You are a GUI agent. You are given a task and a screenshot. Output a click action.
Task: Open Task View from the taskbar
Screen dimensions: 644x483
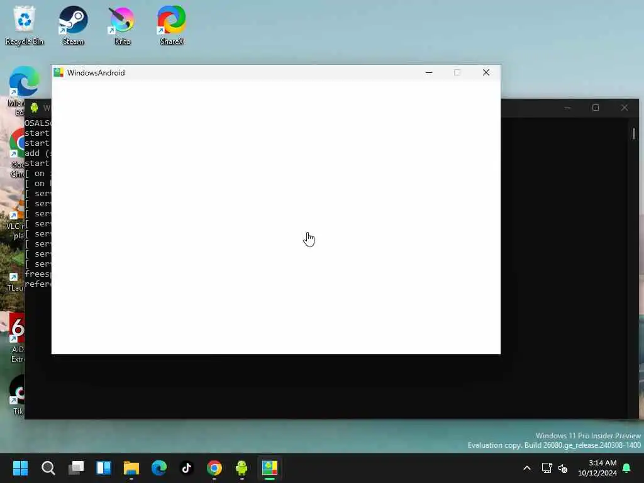pos(76,468)
